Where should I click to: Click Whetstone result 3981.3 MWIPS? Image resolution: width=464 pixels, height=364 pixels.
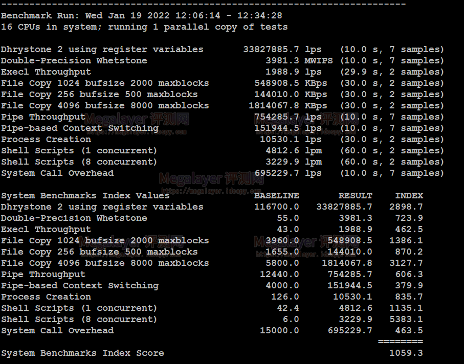tap(299, 61)
